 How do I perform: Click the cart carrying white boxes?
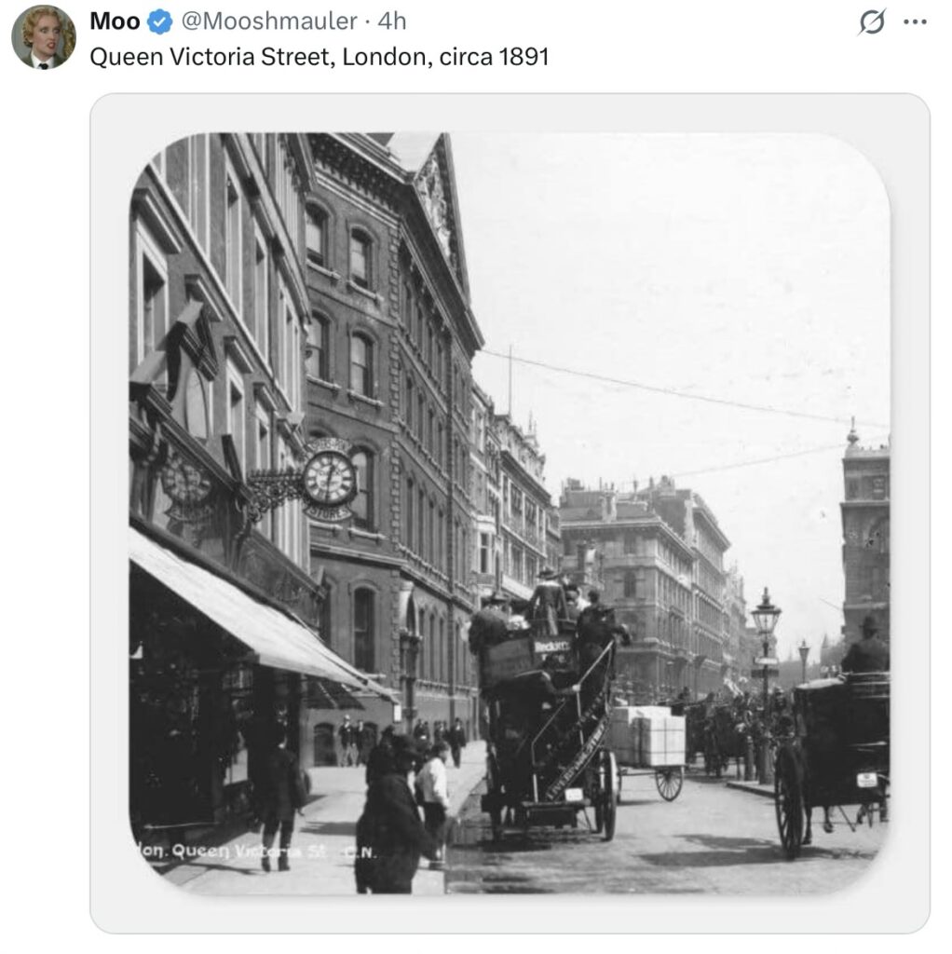point(648,748)
